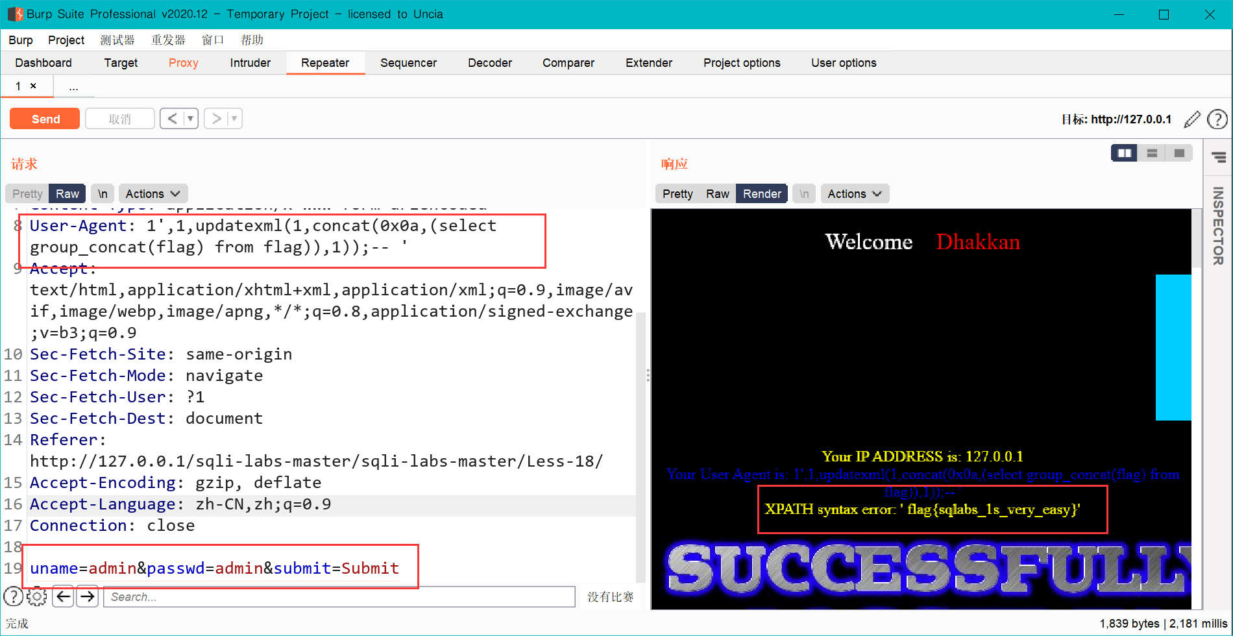Switch to the Target tab

(121, 63)
